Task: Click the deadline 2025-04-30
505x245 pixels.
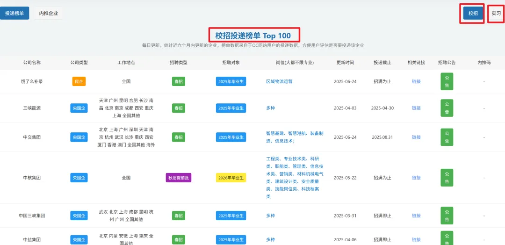Action: click(x=382, y=108)
